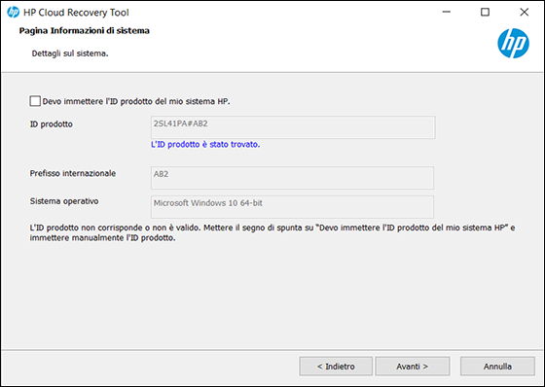This screenshot has width=545, height=387.
Task: Proceed with the 'Avanti >' button
Action: 413,367
